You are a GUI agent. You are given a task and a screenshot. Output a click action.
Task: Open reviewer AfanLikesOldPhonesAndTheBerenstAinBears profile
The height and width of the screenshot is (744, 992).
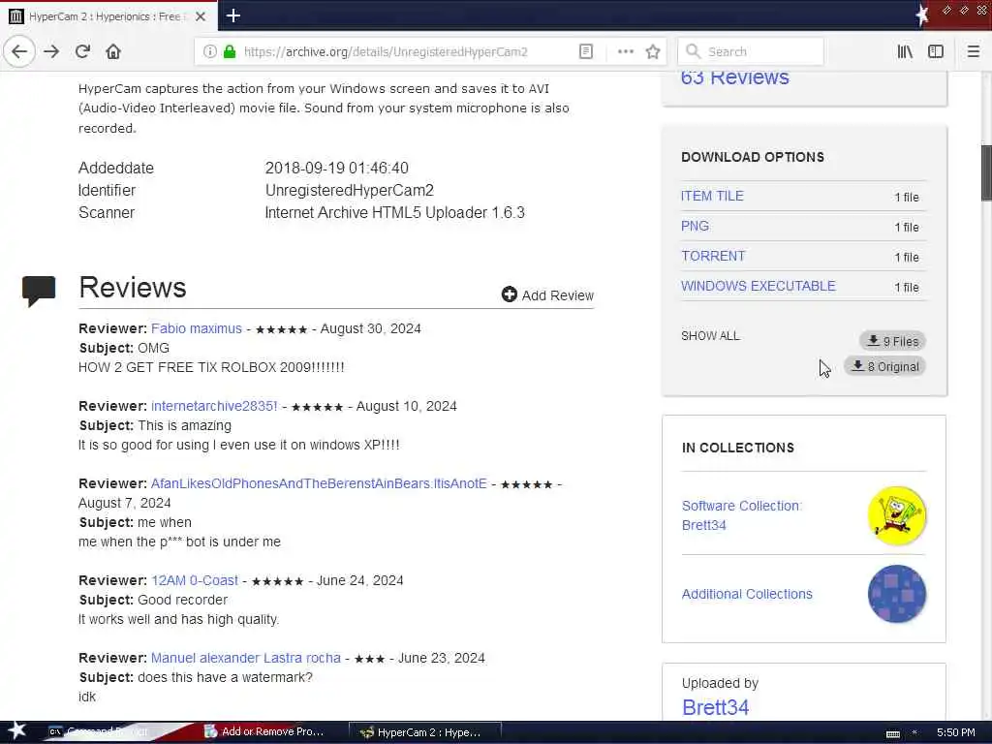[319, 484]
